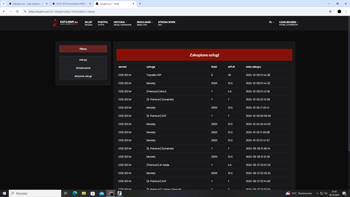350x197 pixels.
Task: Click the Katujemy.eu logo
Action: click(65, 23)
